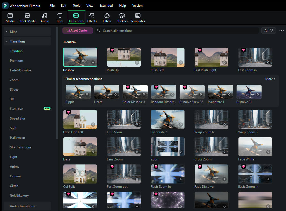
Task: Select the Slides category
Action: coord(14,90)
